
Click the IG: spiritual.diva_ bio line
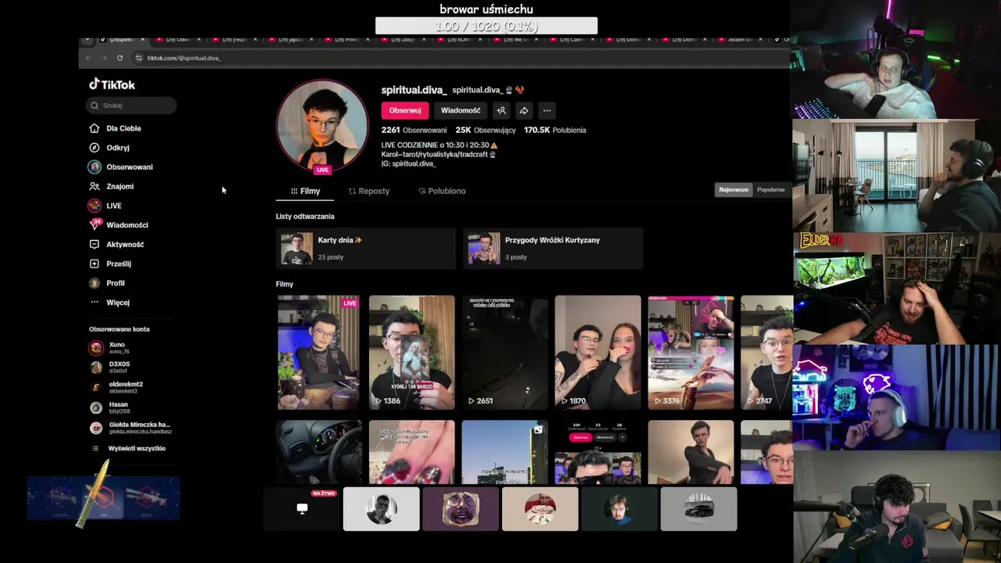coord(408,164)
